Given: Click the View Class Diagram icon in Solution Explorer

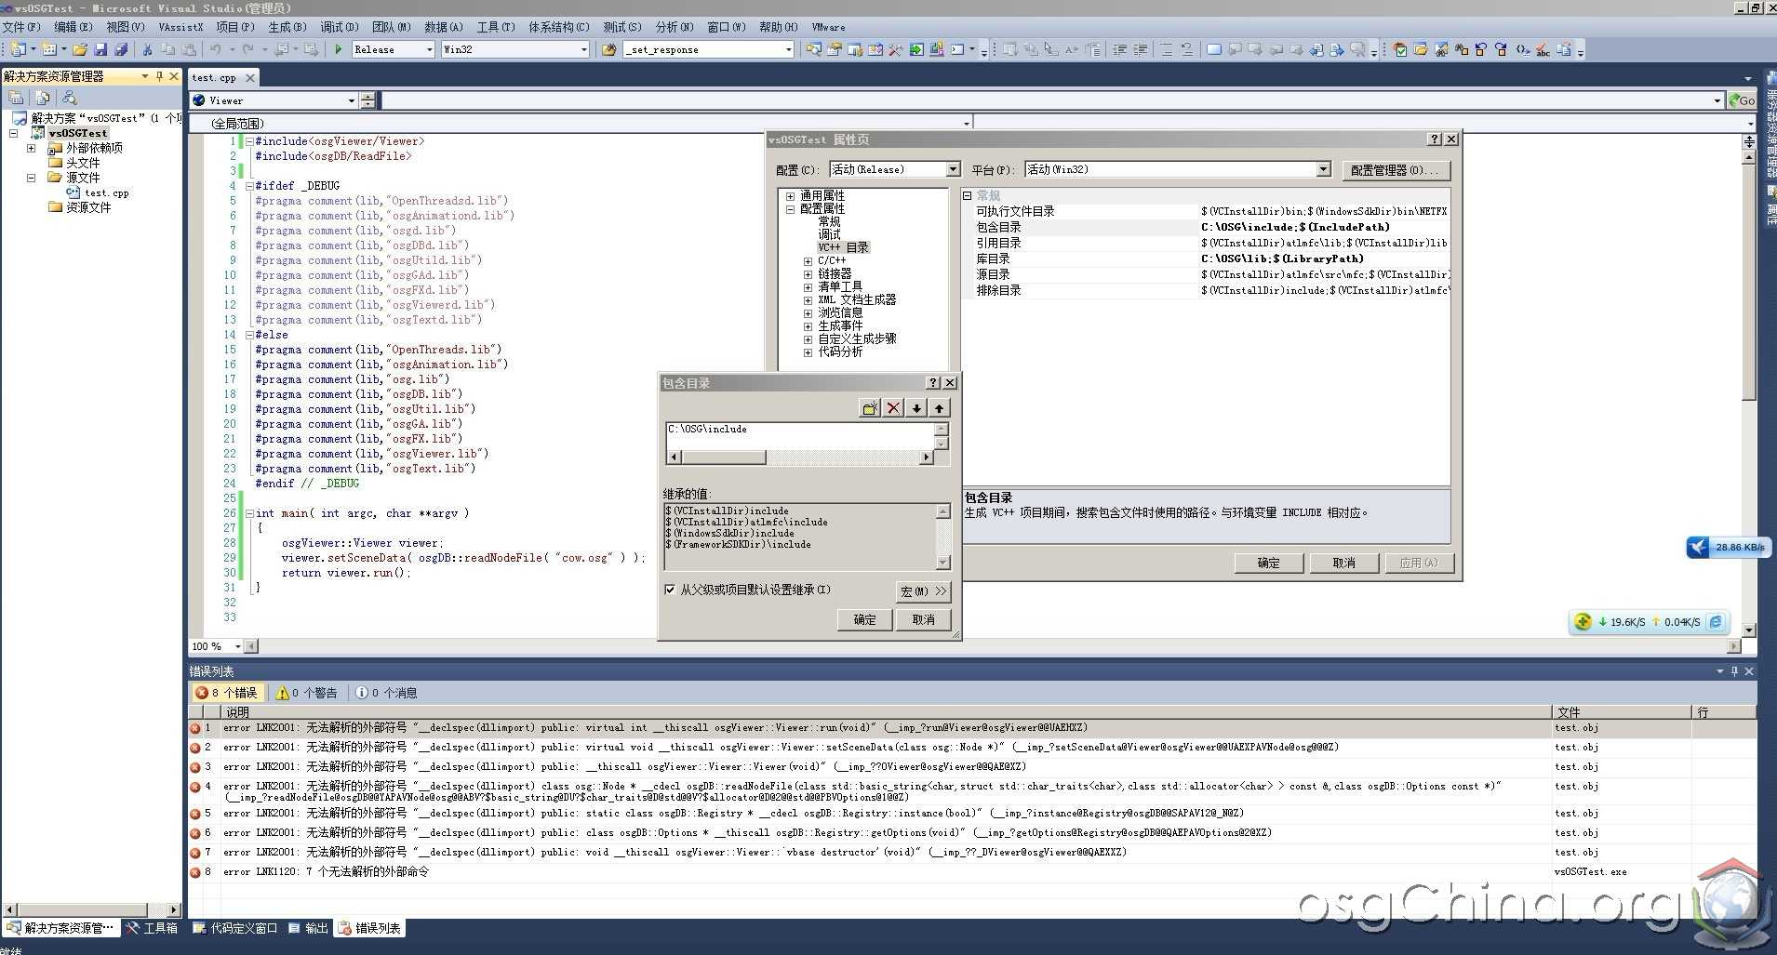Looking at the screenshot, I should click(x=69, y=98).
